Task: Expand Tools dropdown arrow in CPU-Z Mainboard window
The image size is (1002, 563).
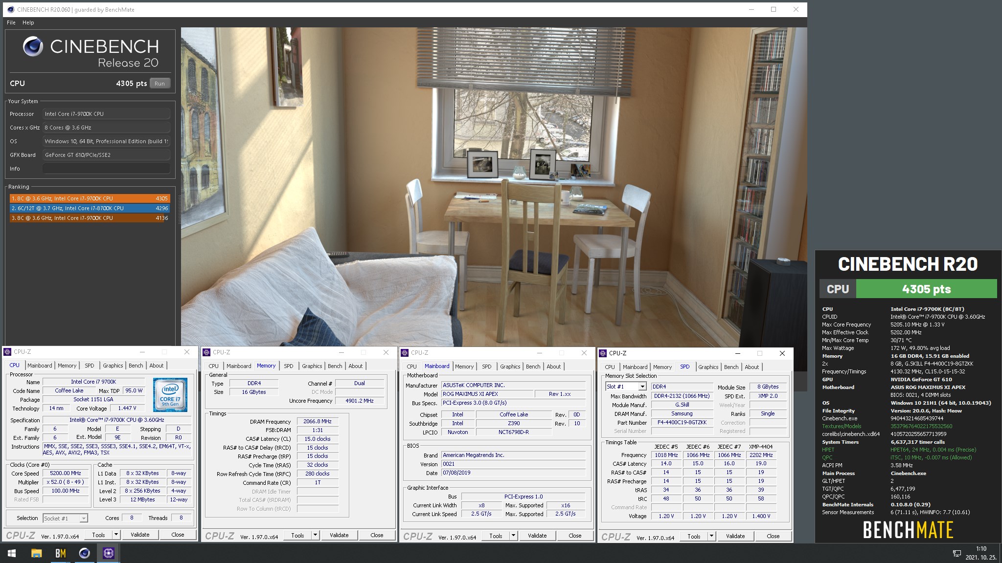Action: pyautogui.click(x=513, y=536)
